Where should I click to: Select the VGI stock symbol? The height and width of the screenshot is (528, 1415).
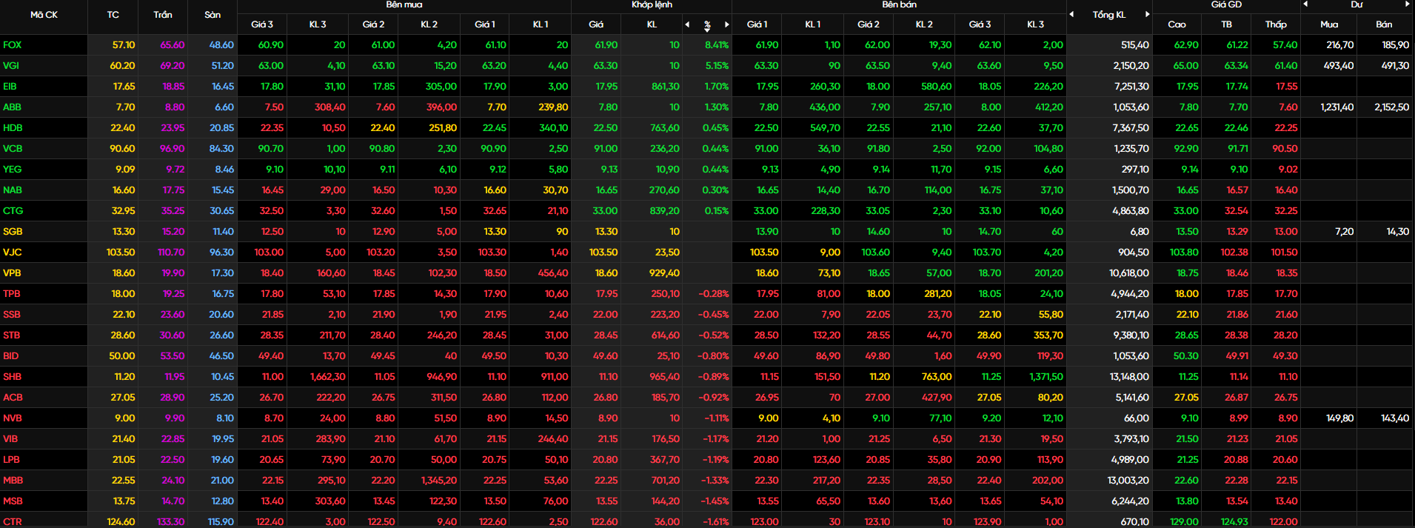[11, 66]
